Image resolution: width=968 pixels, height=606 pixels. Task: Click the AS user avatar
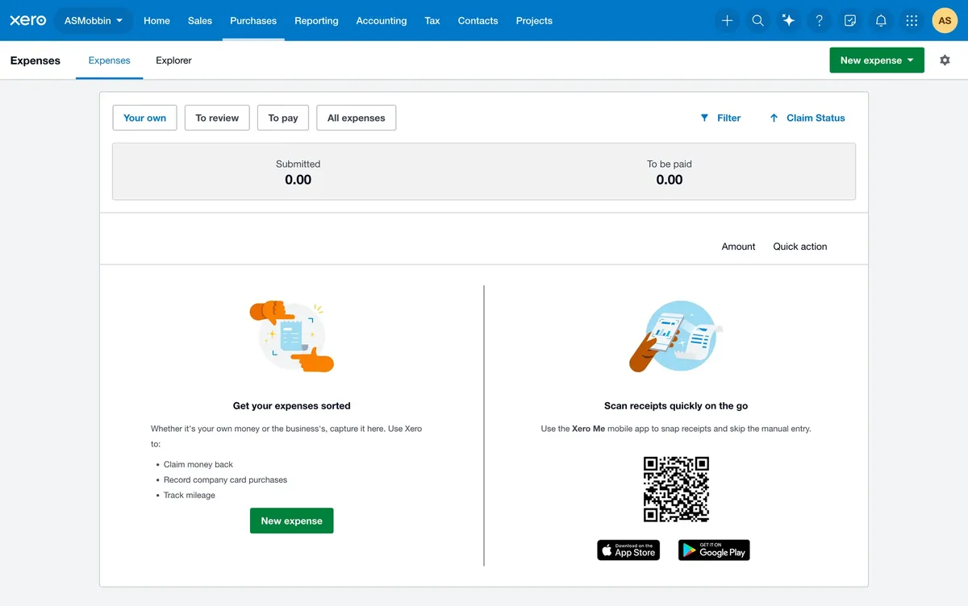coord(945,21)
